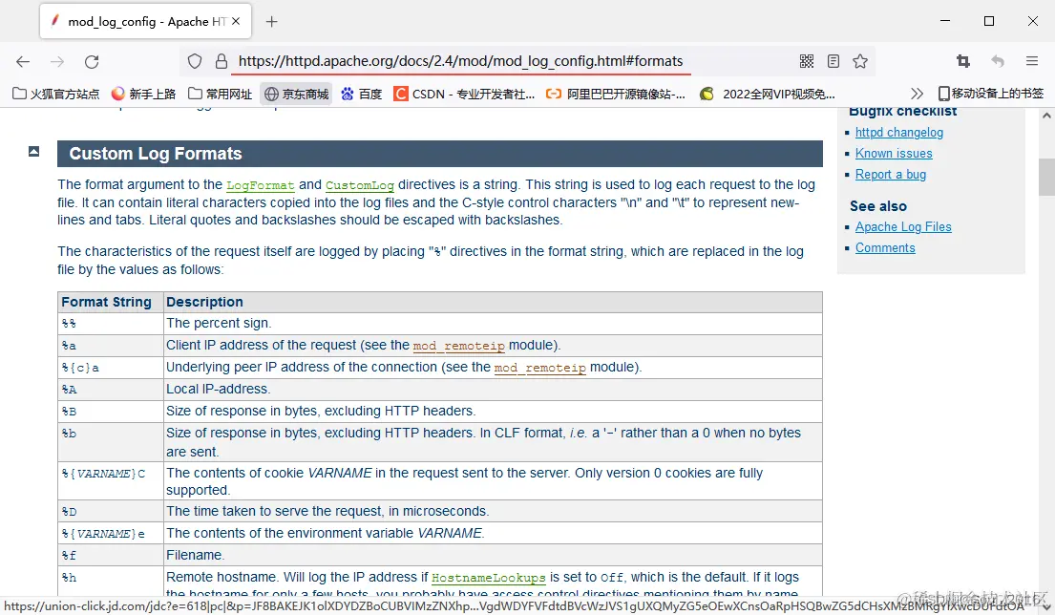Open Comments link in See also
The image size is (1055, 615).
point(885,247)
